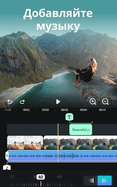Jump to 00:01 on the ruler
This screenshot has width=117, height=187.
(27, 110)
